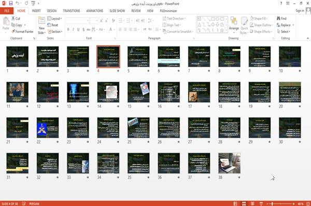Expand the Shape Outline dropdown
The width and height of the screenshot is (311, 206).
(262, 25)
